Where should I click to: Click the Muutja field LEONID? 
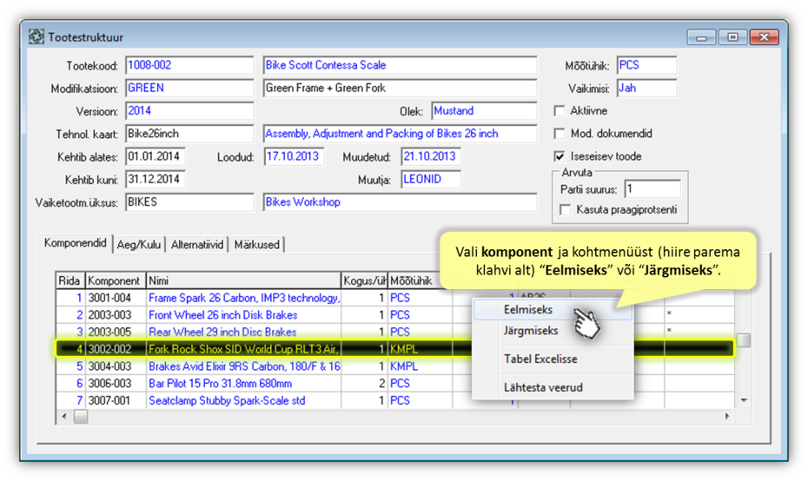click(431, 179)
